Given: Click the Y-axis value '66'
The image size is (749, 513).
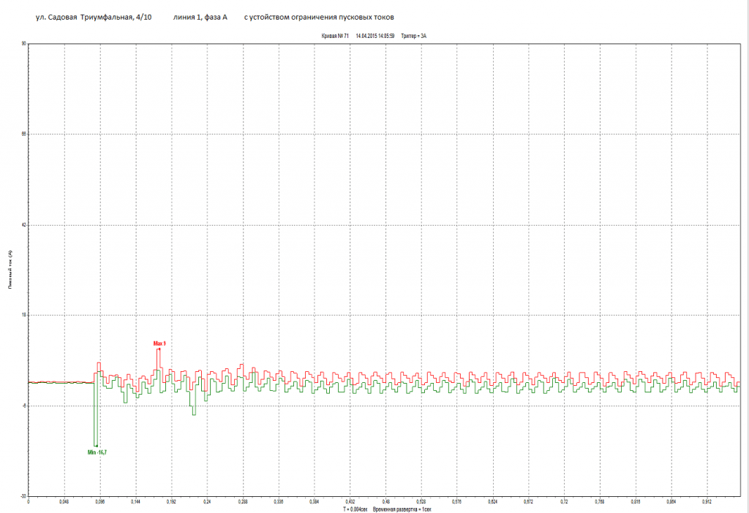Looking at the screenshot, I should 24,134.
